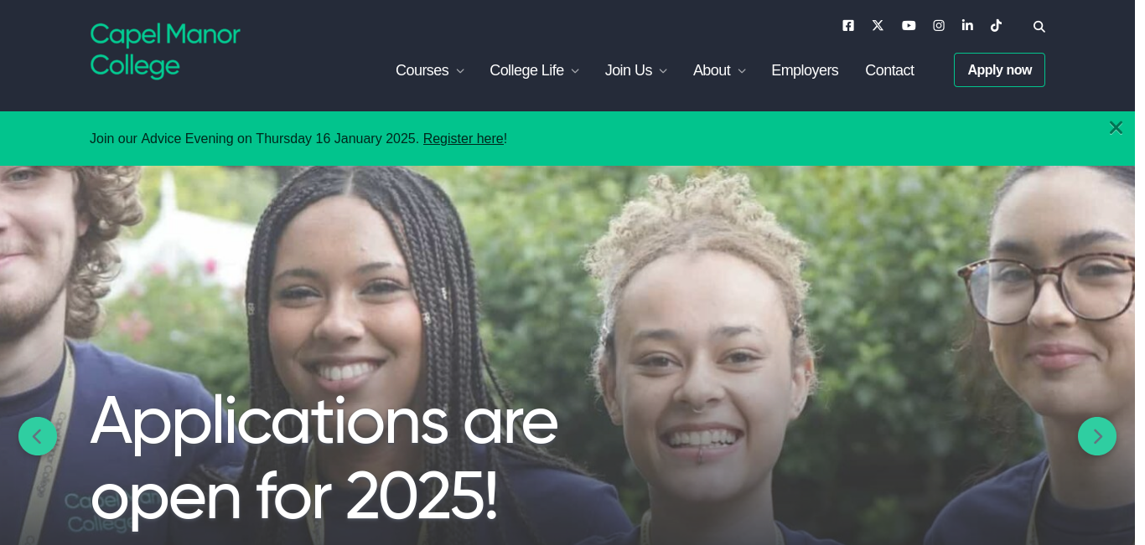
Task: Expand the Join Us dropdown
Action: click(636, 70)
